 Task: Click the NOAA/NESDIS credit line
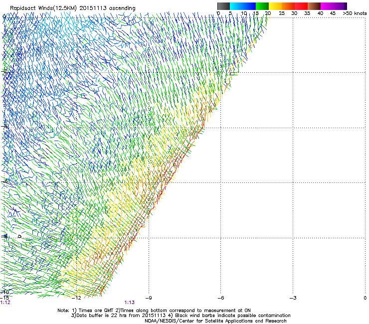click(215, 321)
